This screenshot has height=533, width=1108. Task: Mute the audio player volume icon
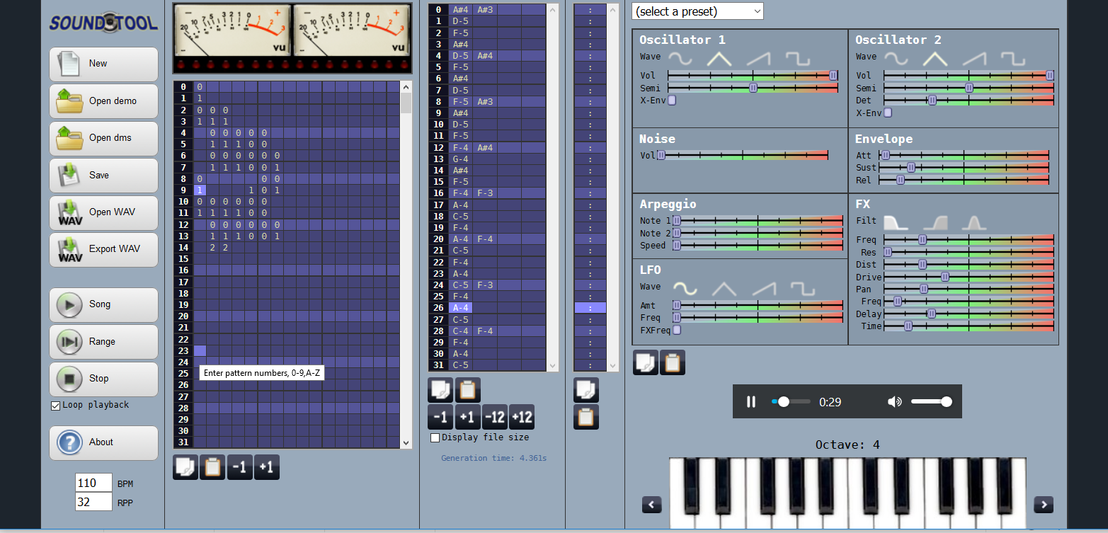[x=895, y=402]
